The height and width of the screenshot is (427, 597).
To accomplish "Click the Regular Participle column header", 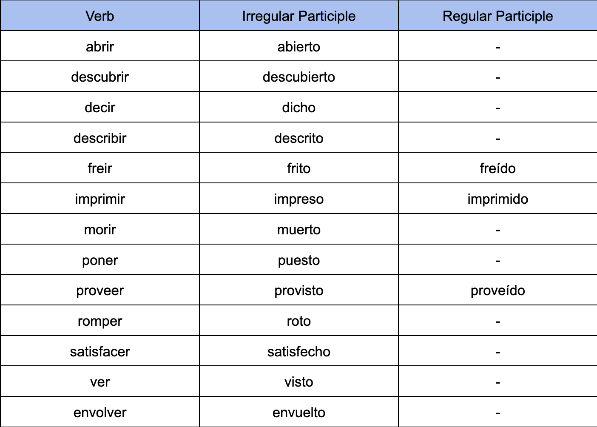I will [497, 16].
